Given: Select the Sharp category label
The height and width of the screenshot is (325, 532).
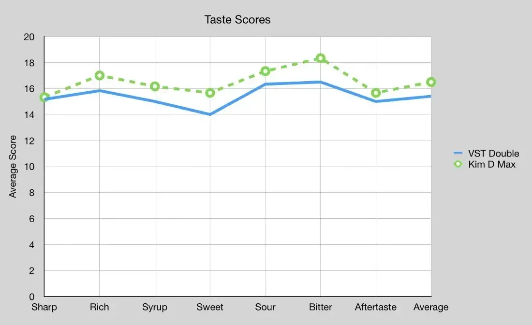Looking at the screenshot, I should pyautogui.click(x=44, y=308).
